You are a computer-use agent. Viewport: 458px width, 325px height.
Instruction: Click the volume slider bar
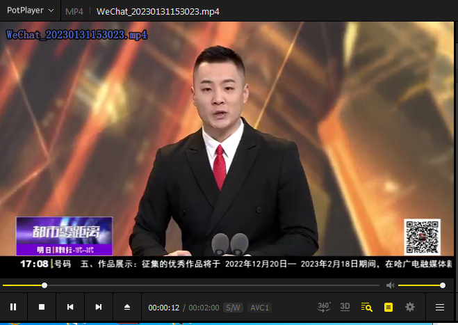pos(420,285)
